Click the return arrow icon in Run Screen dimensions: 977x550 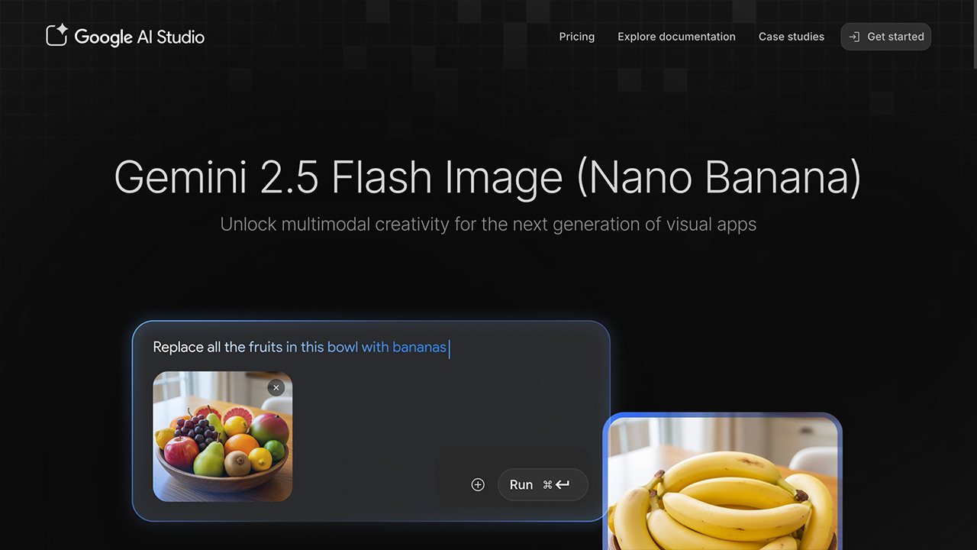pyautogui.click(x=563, y=484)
